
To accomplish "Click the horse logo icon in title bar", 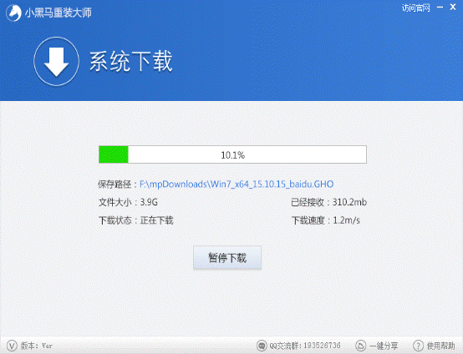I will (x=13, y=13).
